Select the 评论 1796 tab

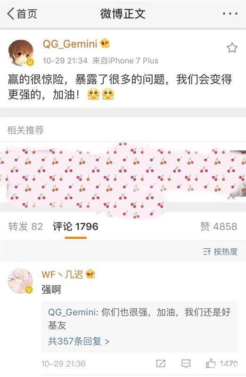coord(75,227)
